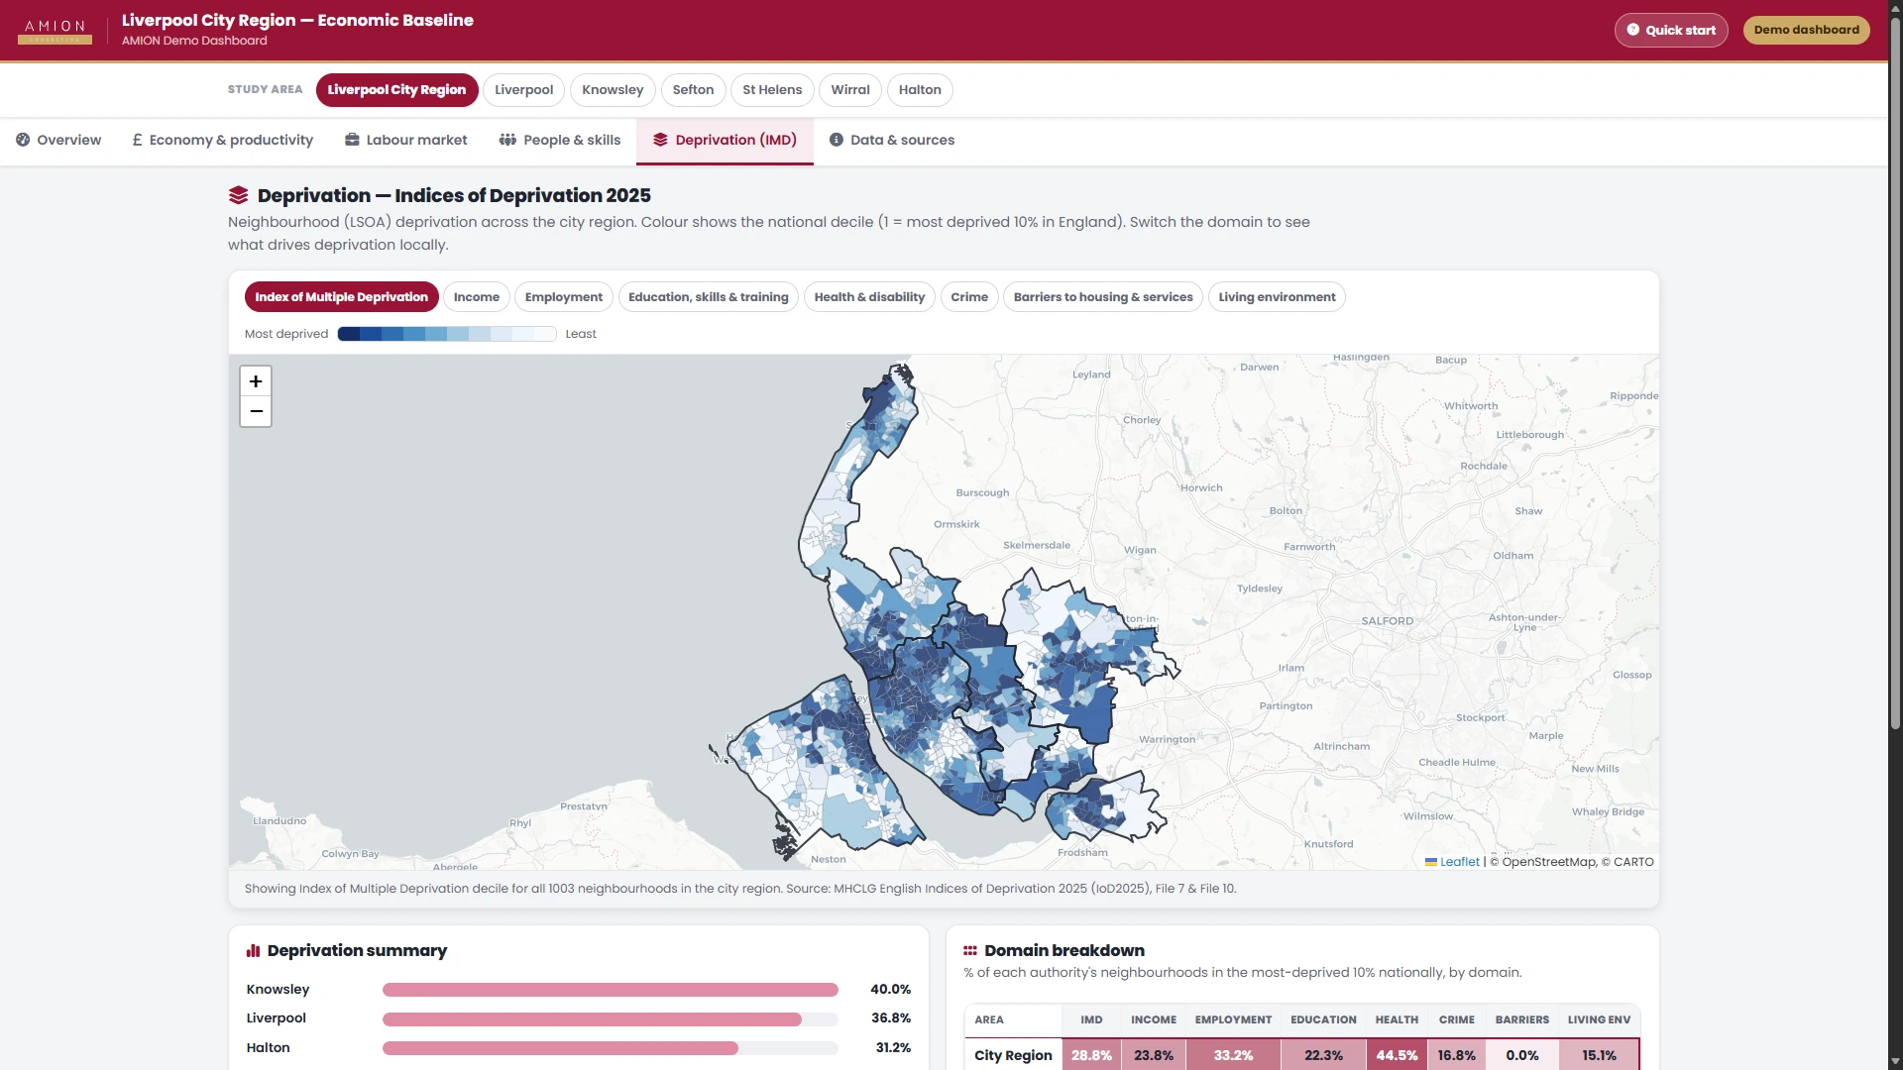Open Economy & productivity tab
1903x1070 pixels.
223,140
